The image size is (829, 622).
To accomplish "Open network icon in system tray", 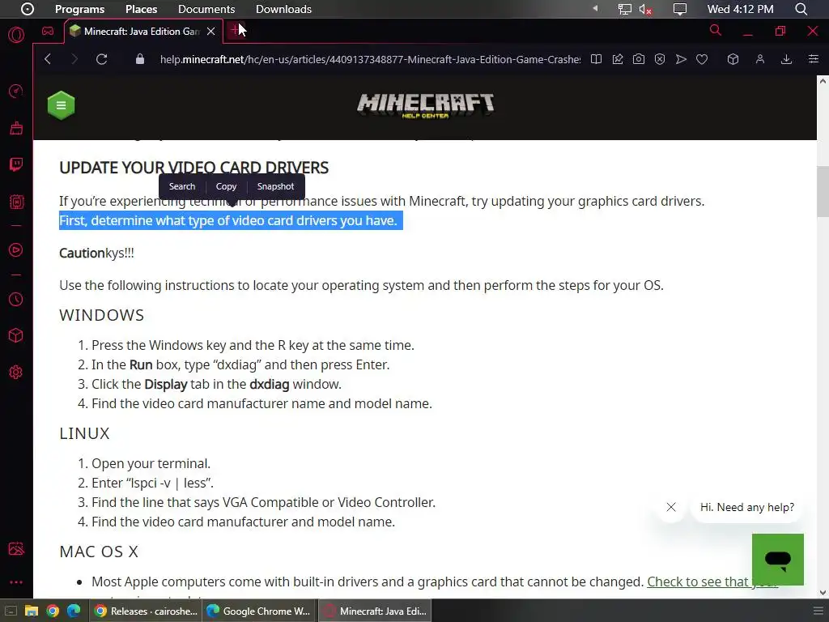I will click(x=625, y=9).
